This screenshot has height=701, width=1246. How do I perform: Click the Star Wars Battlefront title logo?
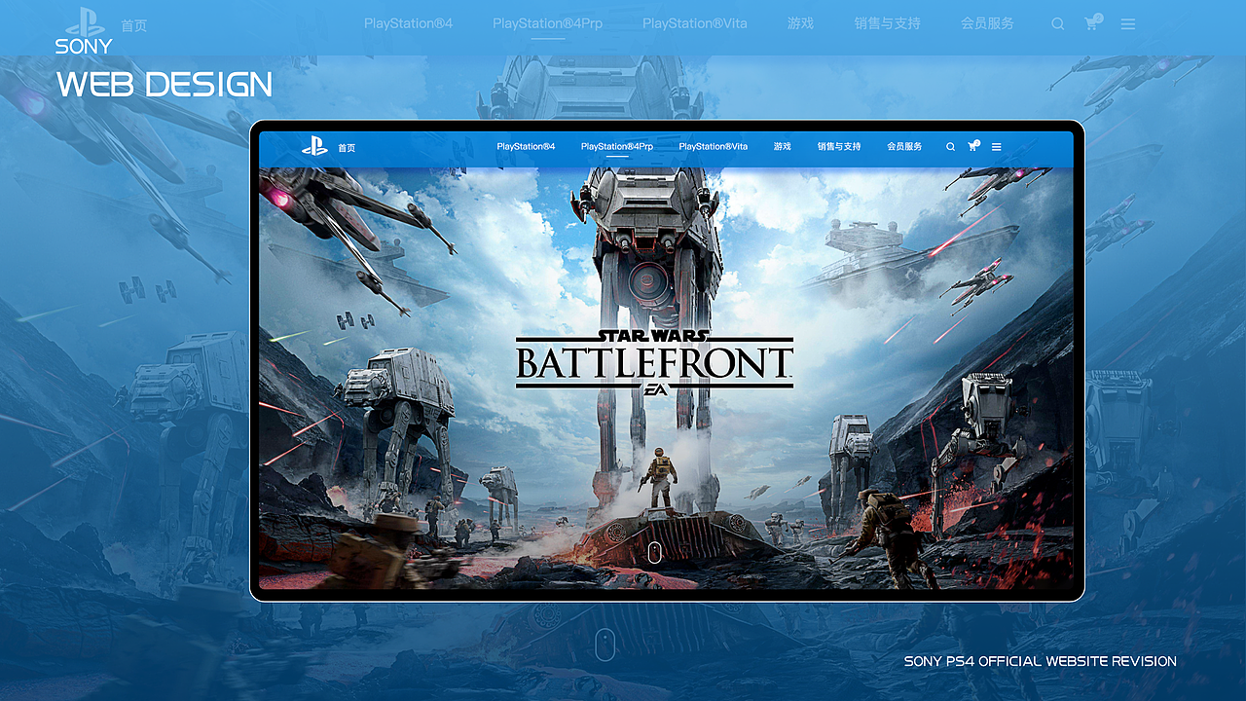click(x=654, y=362)
